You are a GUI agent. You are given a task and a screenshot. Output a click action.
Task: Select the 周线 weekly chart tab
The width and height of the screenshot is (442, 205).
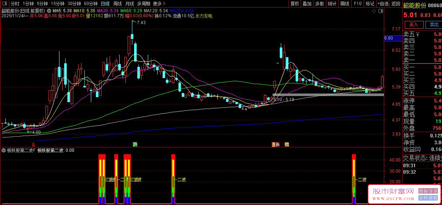click(x=117, y=4)
